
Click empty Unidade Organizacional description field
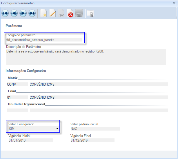[99, 110]
